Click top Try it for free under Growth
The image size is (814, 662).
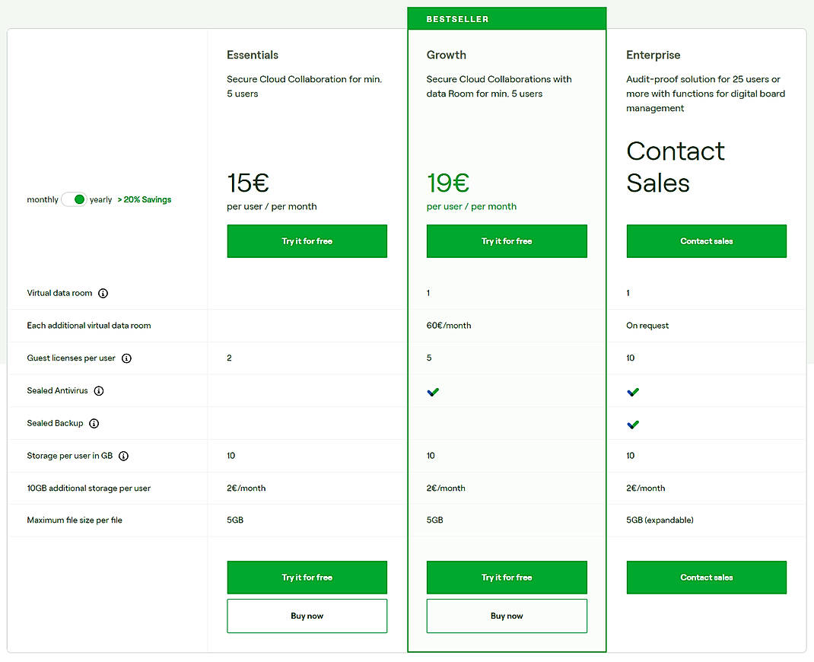[507, 241]
